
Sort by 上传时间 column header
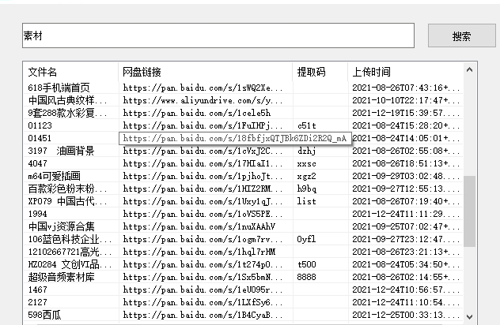point(403,71)
